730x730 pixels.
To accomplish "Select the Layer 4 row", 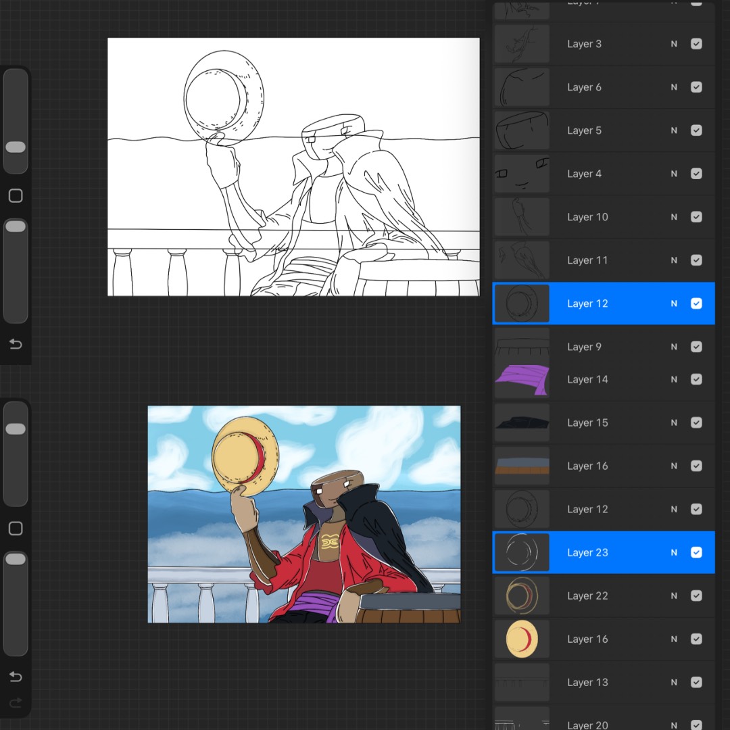I will pyautogui.click(x=604, y=174).
